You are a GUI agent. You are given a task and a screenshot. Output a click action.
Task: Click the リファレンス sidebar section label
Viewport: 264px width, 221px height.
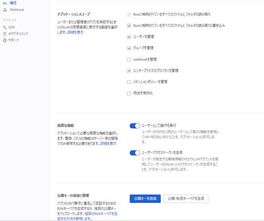(9, 20)
